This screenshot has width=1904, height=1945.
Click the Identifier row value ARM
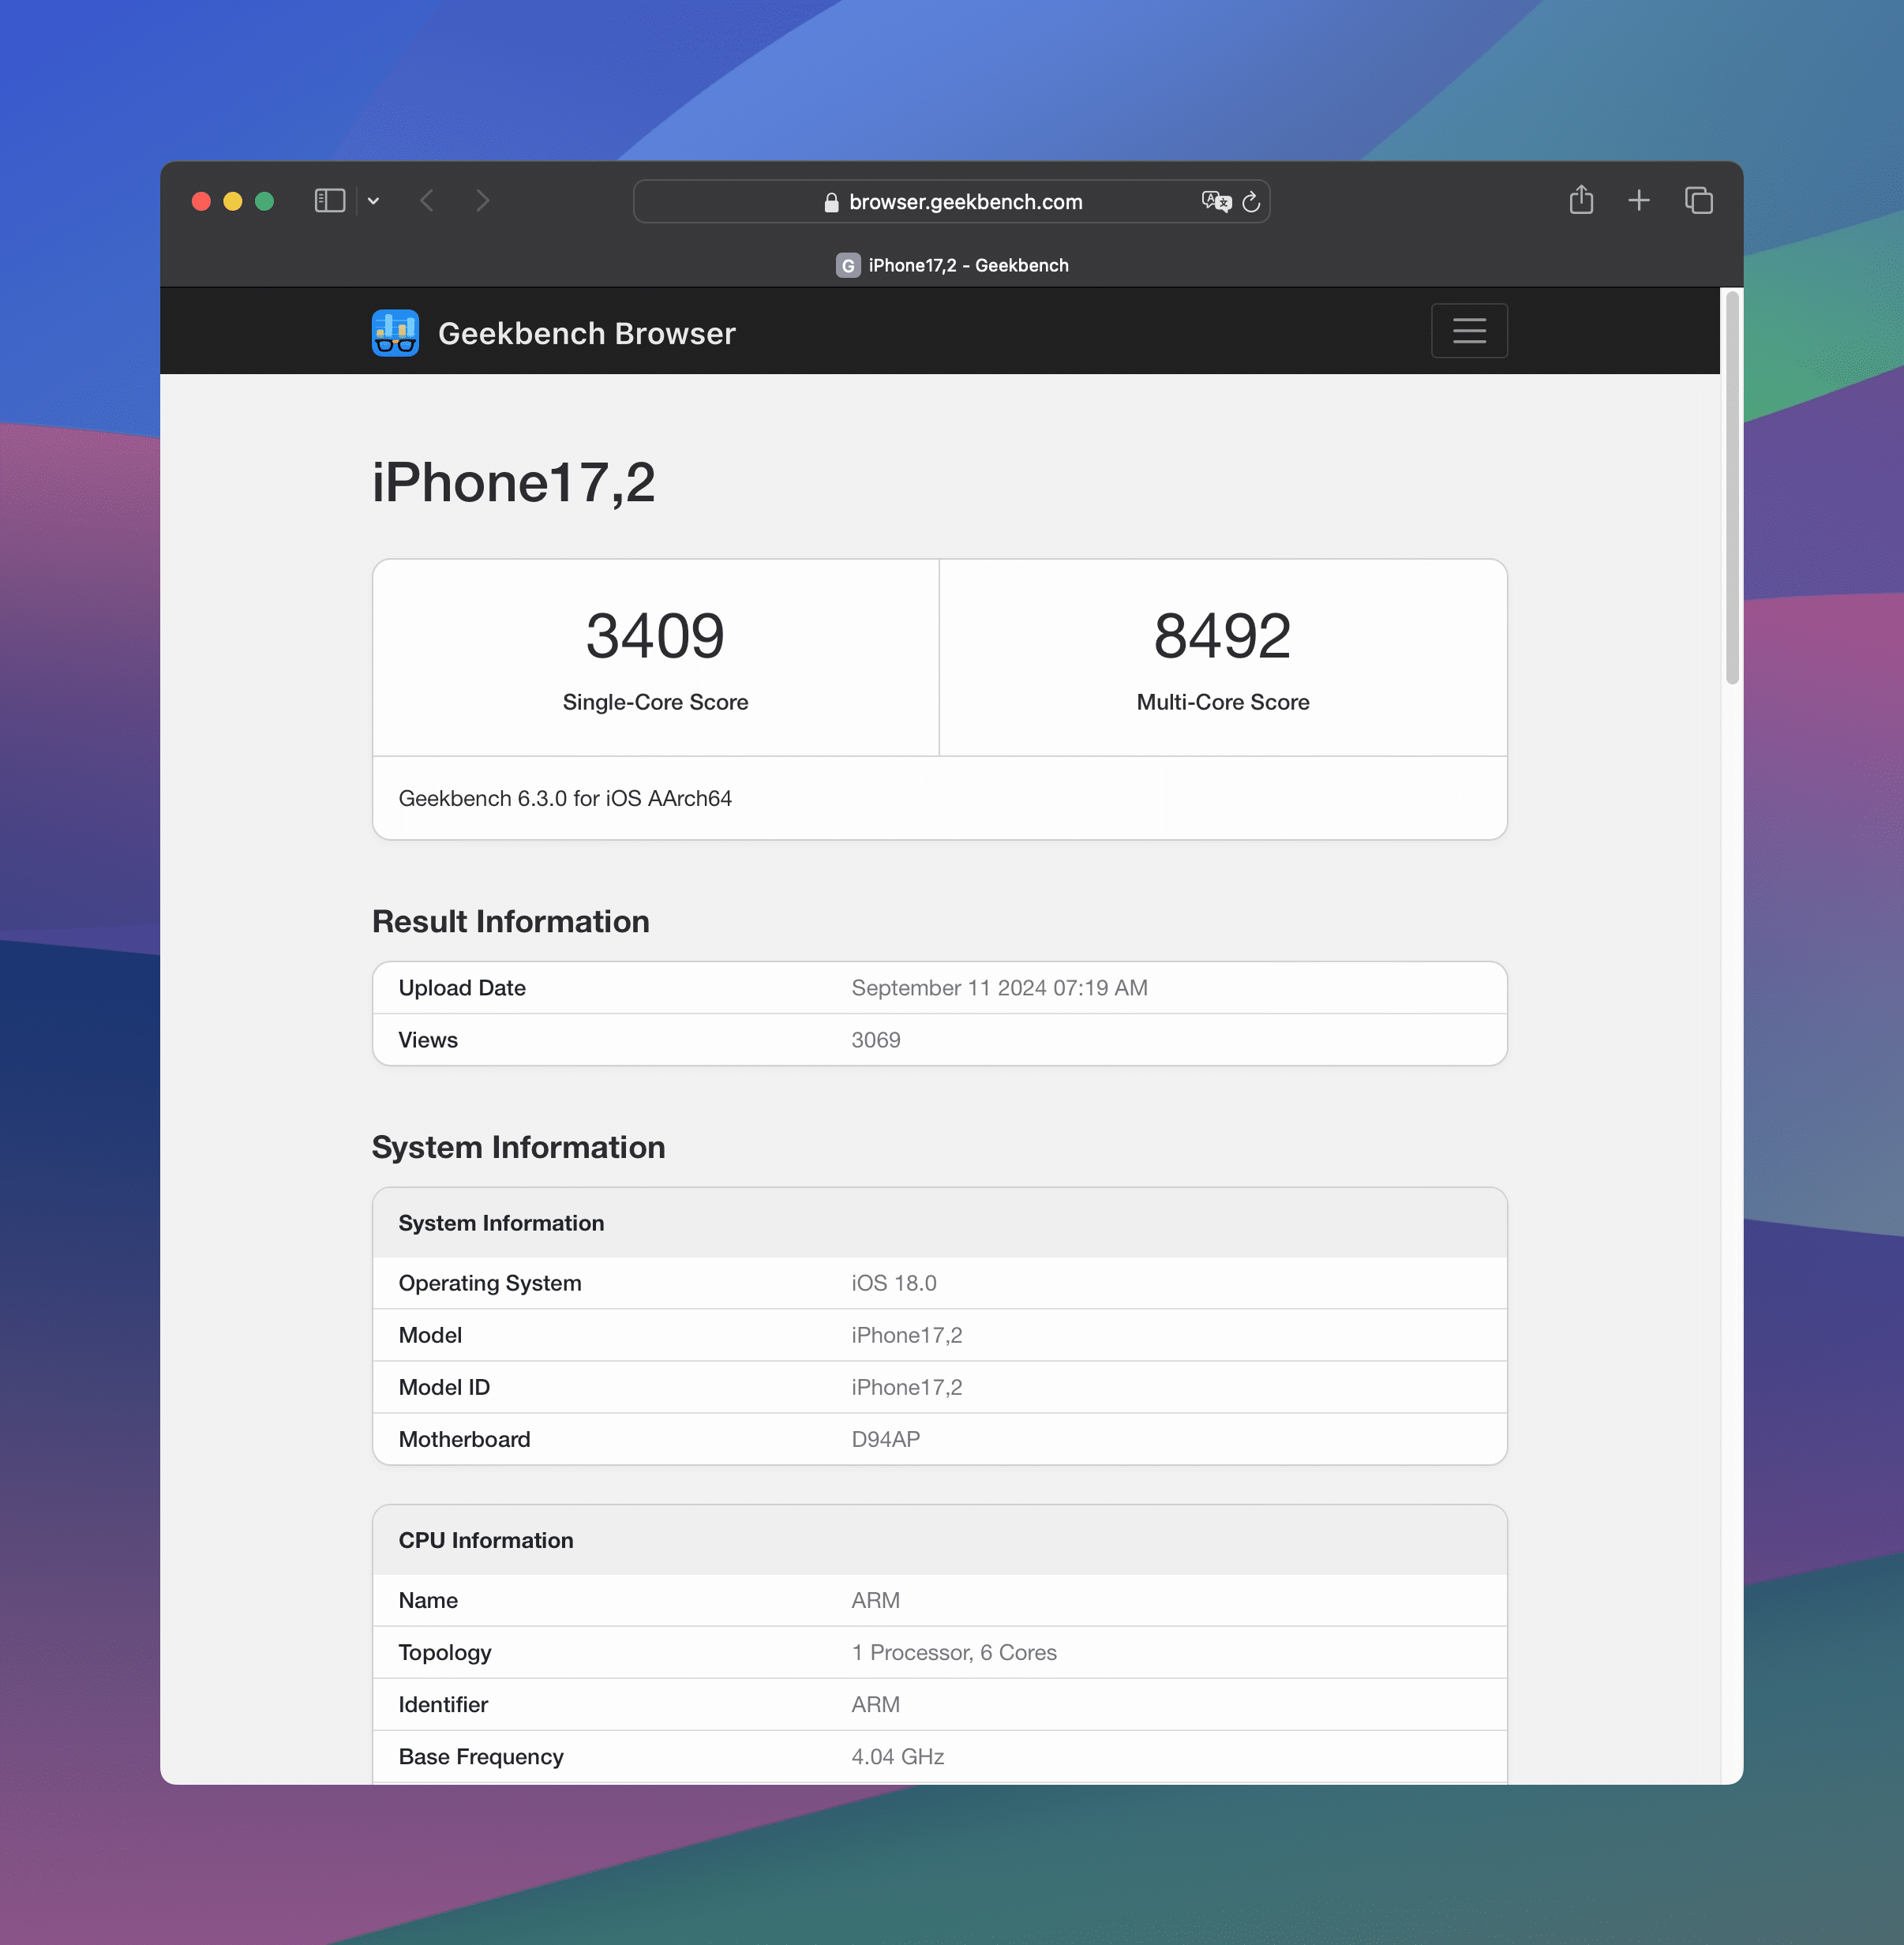[876, 1704]
